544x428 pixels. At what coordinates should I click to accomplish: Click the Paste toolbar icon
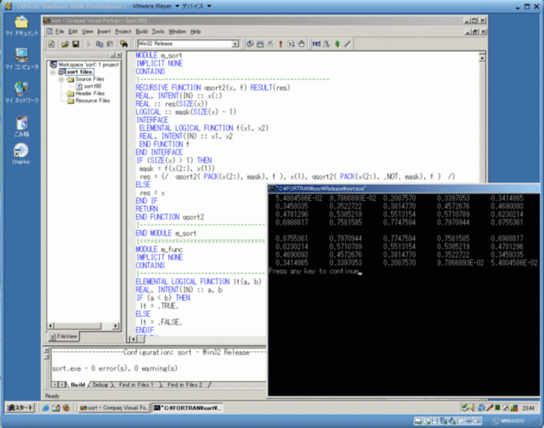[x=110, y=44]
